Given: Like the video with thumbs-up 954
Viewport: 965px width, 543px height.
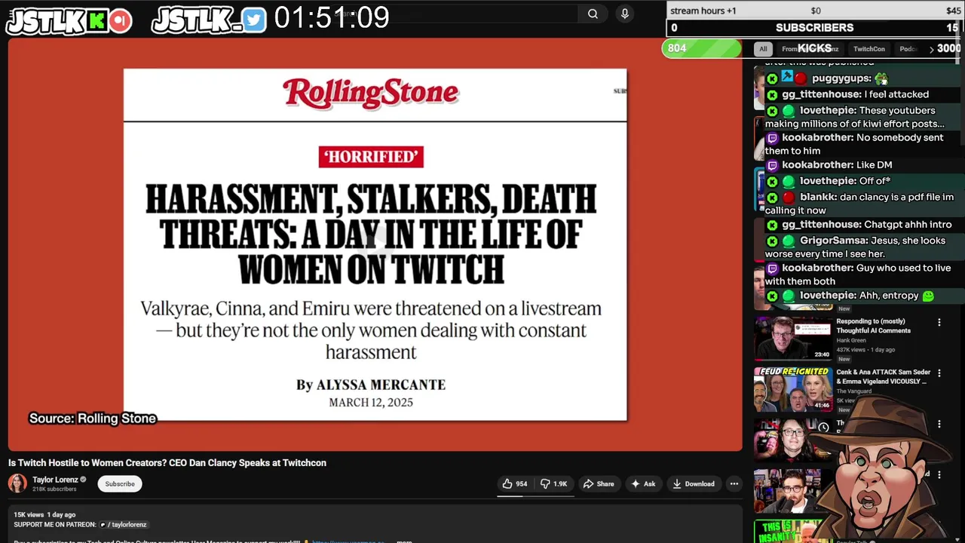Looking at the screenshot, I should 516,483.
